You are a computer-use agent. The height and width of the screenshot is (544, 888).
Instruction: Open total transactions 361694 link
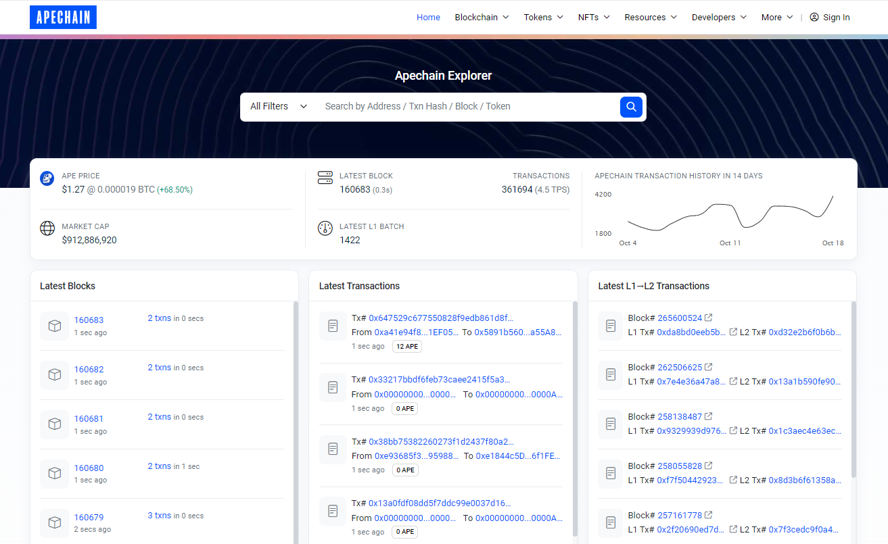click(517, 189)
